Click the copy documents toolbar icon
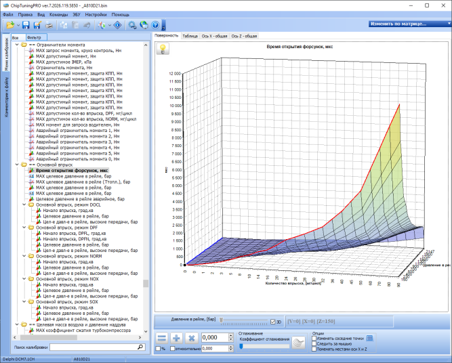The width and height of the screenshot is (452, 363). point(64,25)
